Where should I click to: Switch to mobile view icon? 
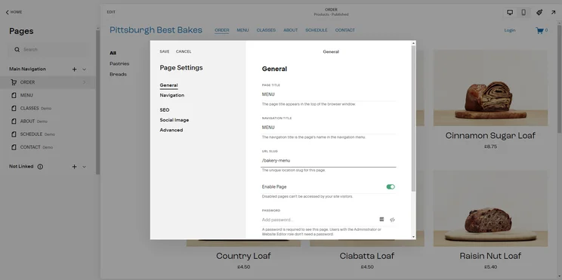(x=523, y=12)
